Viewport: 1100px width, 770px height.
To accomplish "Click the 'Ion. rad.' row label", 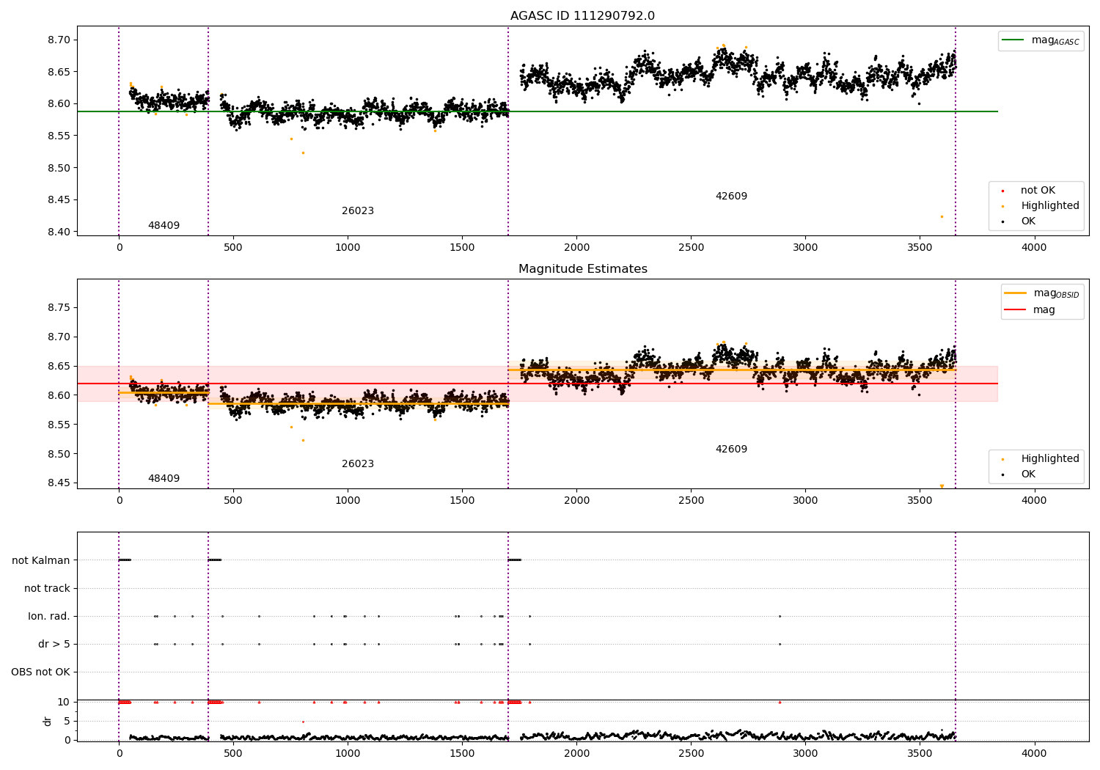I will [49, 617].
